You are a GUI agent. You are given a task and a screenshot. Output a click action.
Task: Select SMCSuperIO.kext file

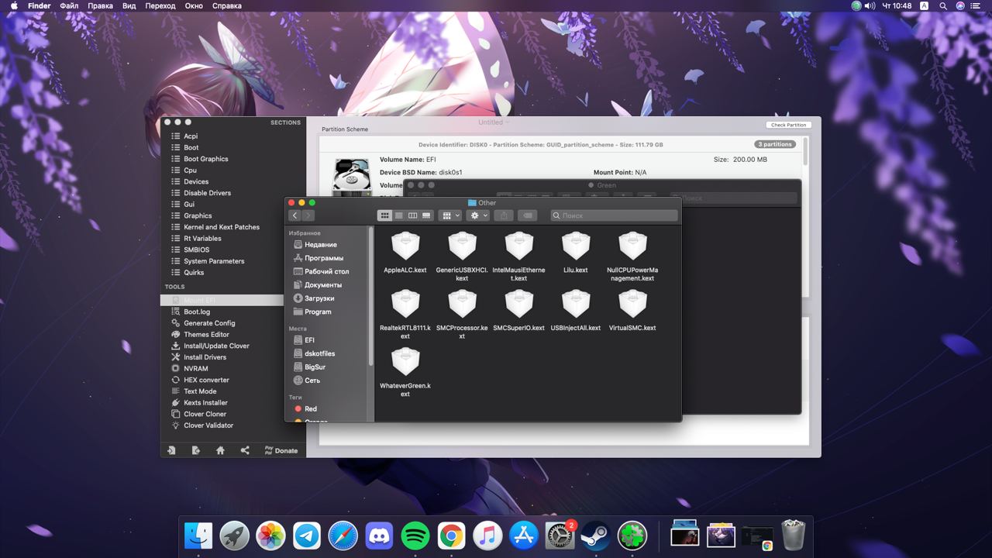[x=519, y=311]
